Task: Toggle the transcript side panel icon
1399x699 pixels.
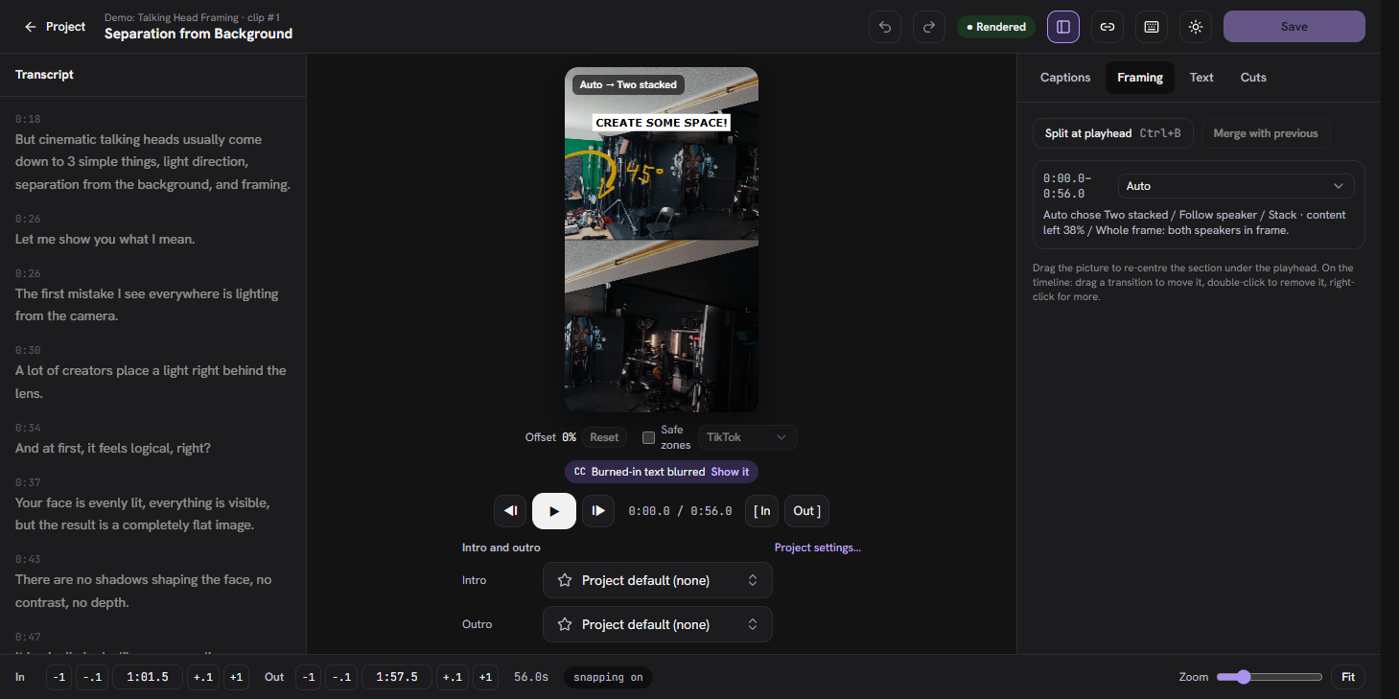Action: pyautogui.click(x=1063, y=27)
